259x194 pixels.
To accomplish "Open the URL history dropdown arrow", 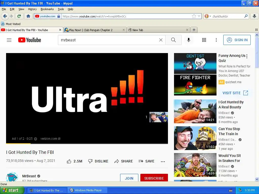I will (199, 16).
